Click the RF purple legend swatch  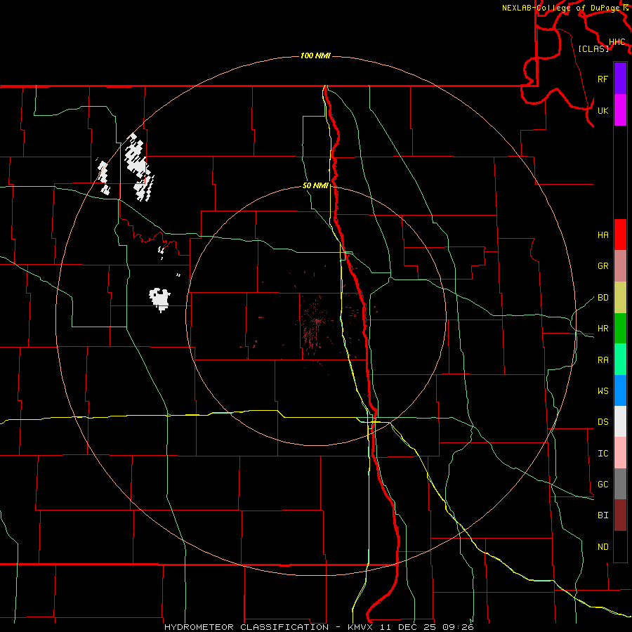pos(620,79)
